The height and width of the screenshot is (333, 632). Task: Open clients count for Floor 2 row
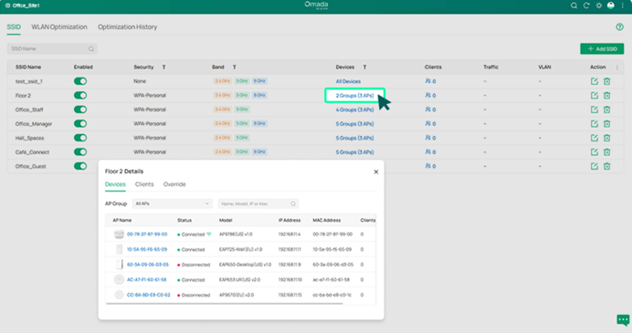coord(430,96)
